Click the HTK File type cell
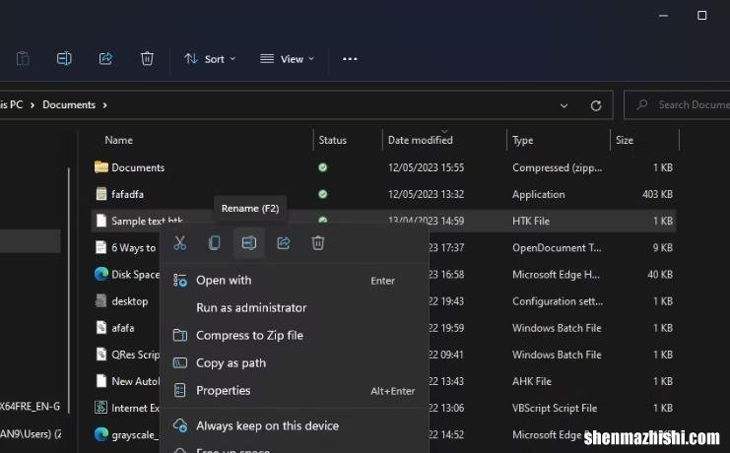This screenshot has width=730, height=453. (x=531, y=222)
